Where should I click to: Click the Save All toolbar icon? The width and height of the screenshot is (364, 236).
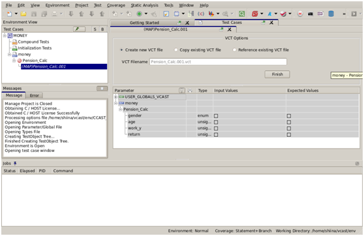click(44, 14)
